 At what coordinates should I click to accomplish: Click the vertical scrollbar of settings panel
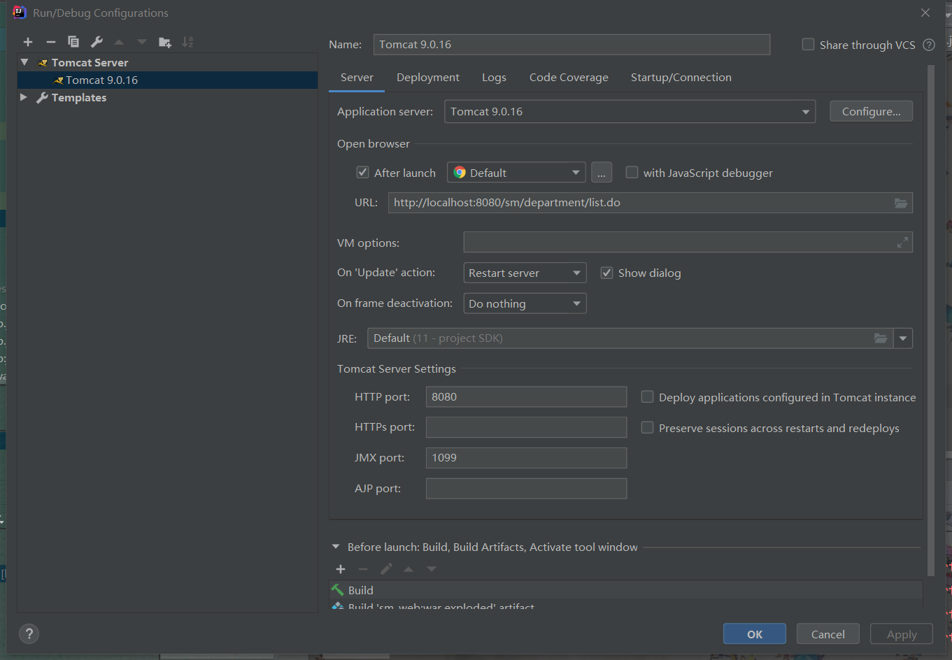point(930,322)
